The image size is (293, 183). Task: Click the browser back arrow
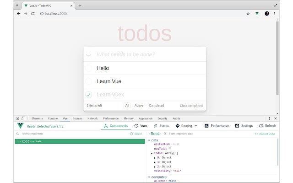pyautogui.click(x=18, y=14)
